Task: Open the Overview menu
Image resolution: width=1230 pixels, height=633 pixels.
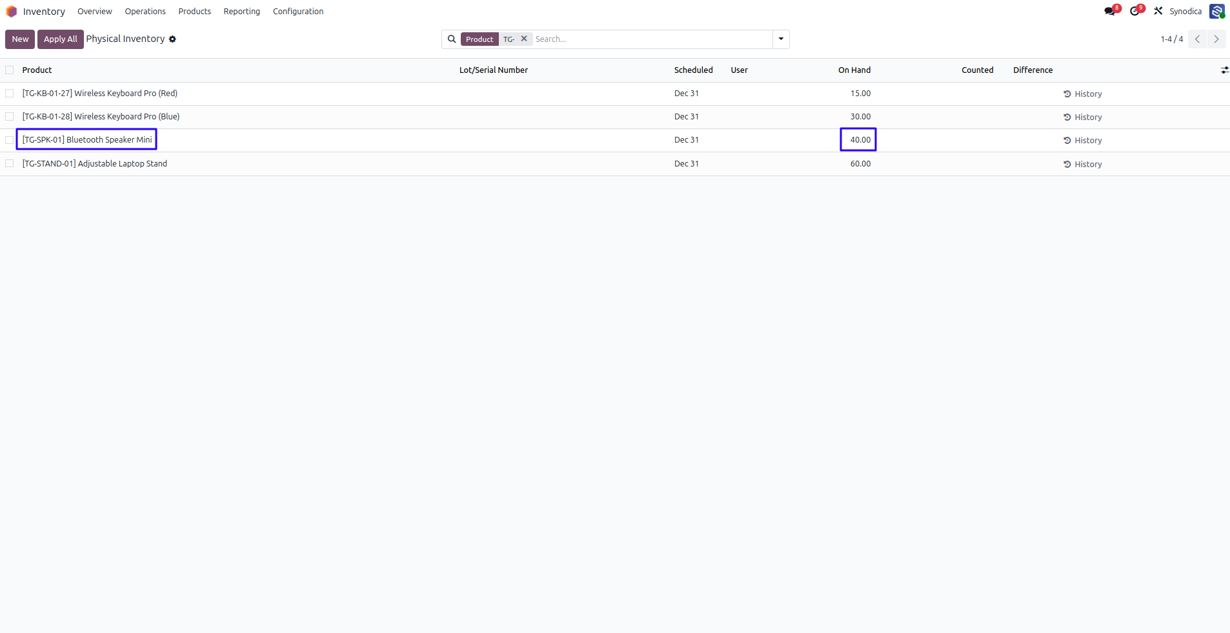Action: pos(95,12)
